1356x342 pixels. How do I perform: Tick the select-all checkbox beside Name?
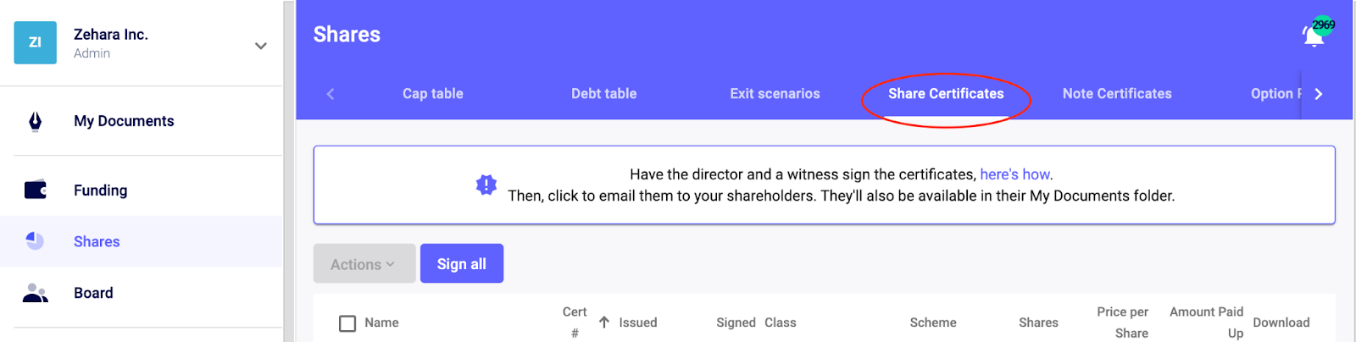(x=347, y=323)
